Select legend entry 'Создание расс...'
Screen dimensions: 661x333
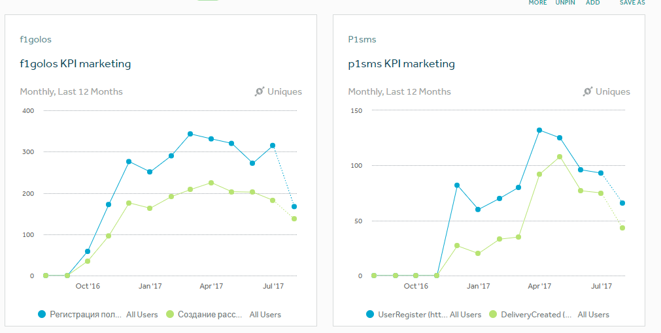pos(210,315)
